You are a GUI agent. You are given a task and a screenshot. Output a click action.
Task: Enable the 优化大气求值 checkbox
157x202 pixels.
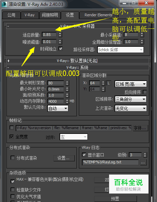coord(13,197)
